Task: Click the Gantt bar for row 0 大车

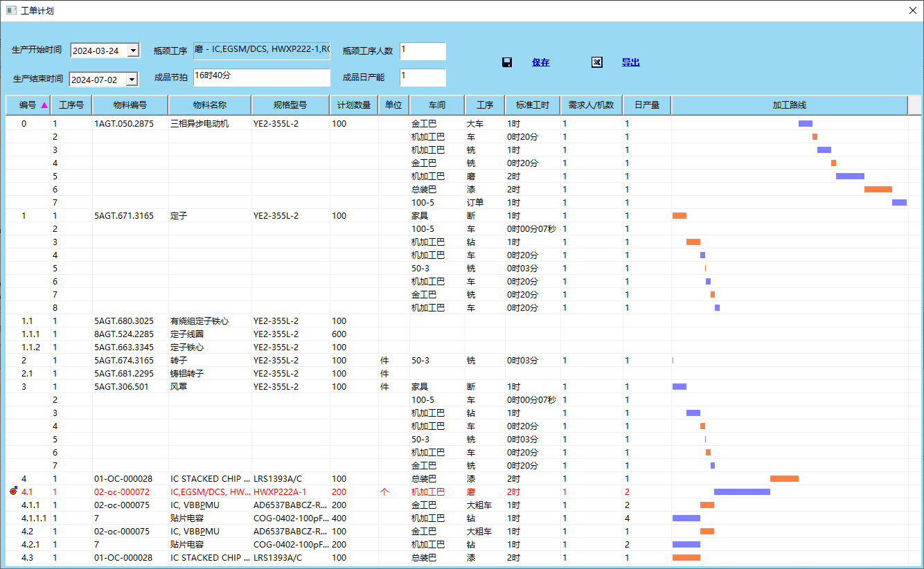Action: 806,124
